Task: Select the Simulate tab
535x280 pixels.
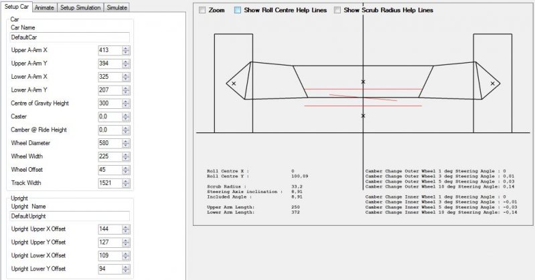Action: click(116, 7)
